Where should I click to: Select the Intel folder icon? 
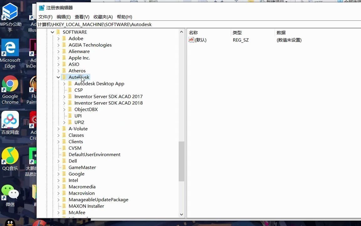64,180
